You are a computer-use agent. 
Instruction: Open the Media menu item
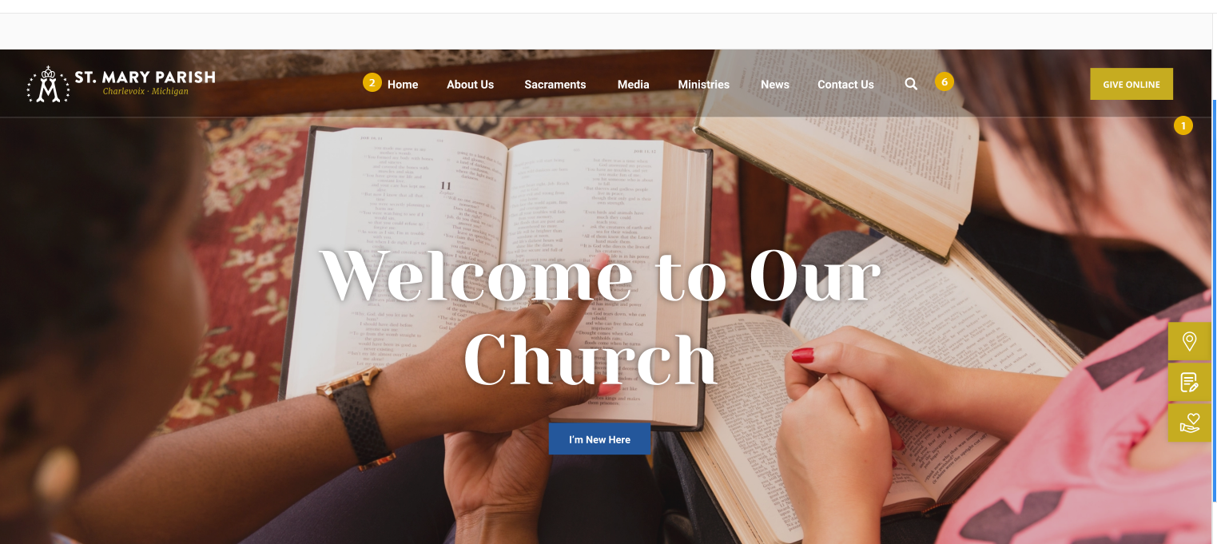(633, 84)
